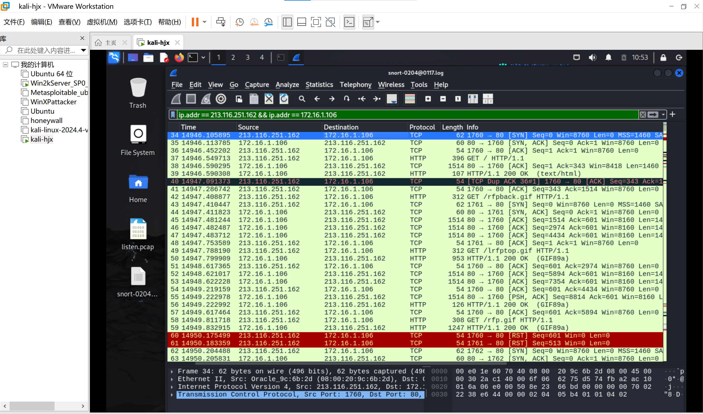Screen dimensions: 703x414
Task: Apply the display filter arrow button
Action: tap(653, 115)
